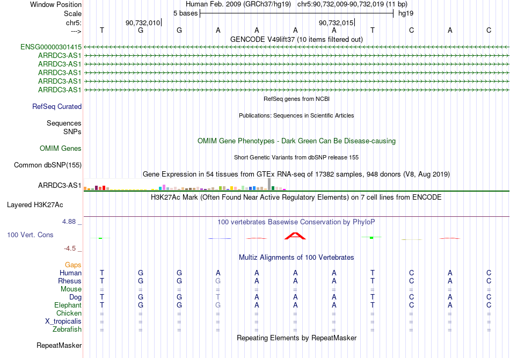
Task: Open the Layered H3K27Ac label
Action: click(x=35, y=205)
